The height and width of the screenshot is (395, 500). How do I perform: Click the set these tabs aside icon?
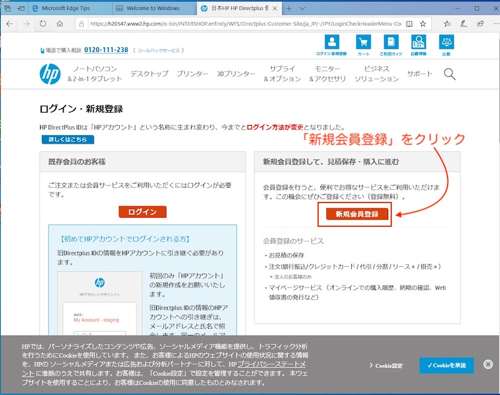21,9
